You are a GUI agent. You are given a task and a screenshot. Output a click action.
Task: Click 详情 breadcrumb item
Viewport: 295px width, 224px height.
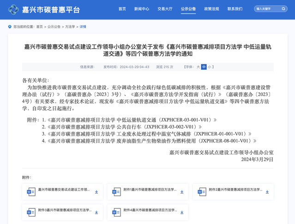[83, 27]
